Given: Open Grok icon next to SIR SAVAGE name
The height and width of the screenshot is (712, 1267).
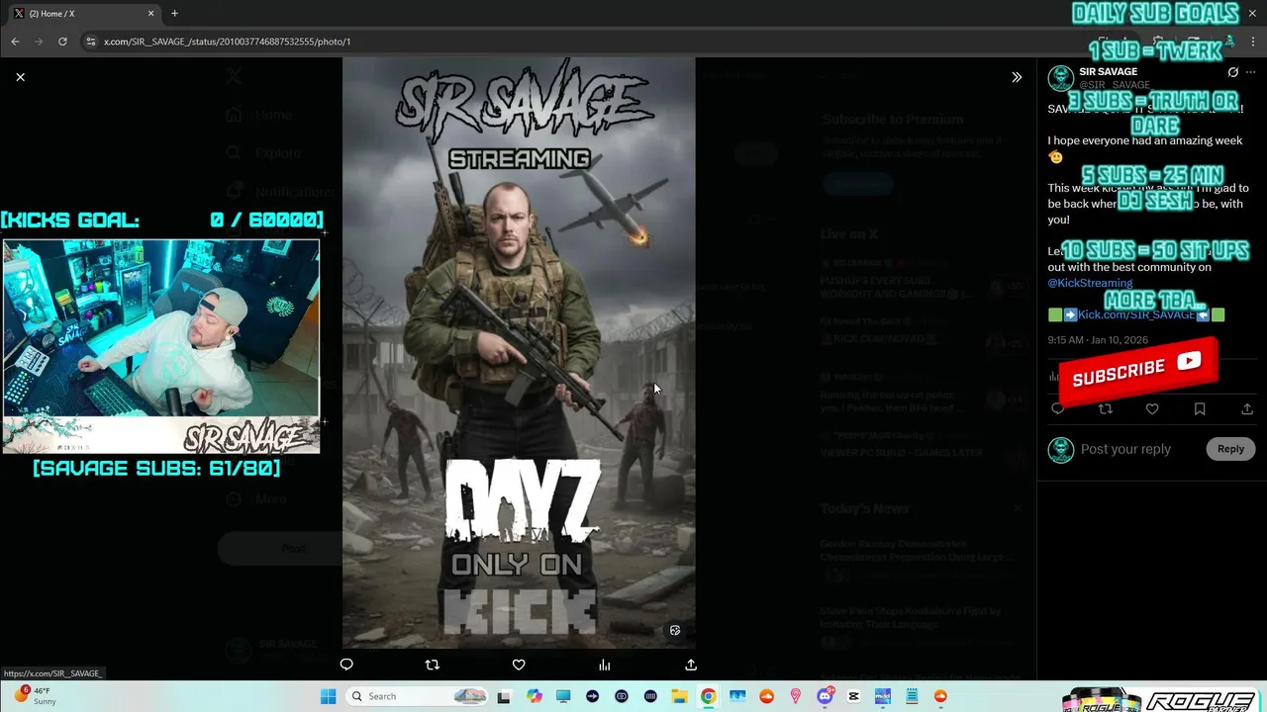Looking at the screenshot, I should 1232,72.
